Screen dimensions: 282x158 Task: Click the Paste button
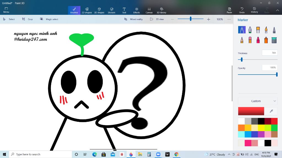pyautogui.click(x=229, y=10)
